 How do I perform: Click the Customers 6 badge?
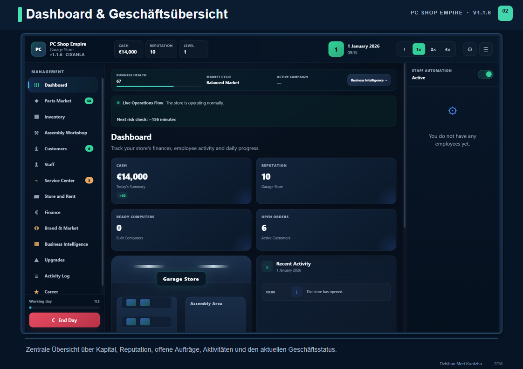(x=89, y=148)
